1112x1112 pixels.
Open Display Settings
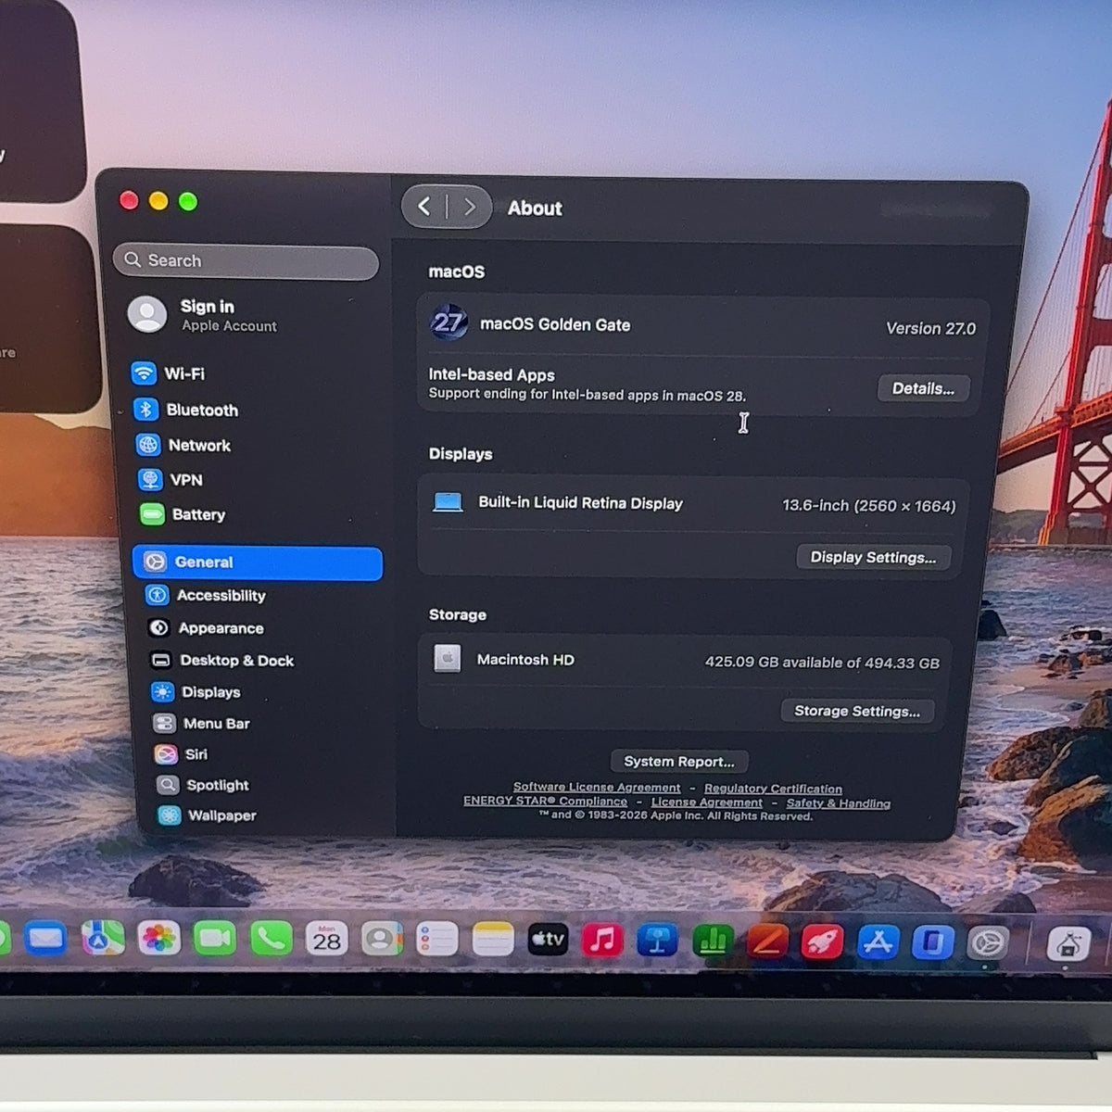coord(873,557)
